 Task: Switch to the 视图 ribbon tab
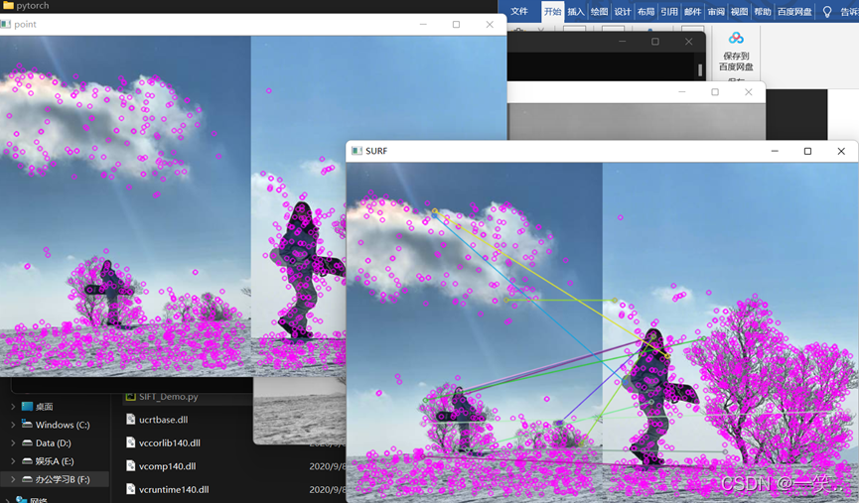pos(739,12)
